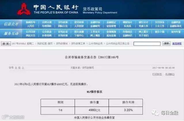The width and height of the screenshot is (184, 121).
Task: Select 在线申报 in the service menu
Action: (63, 36)
